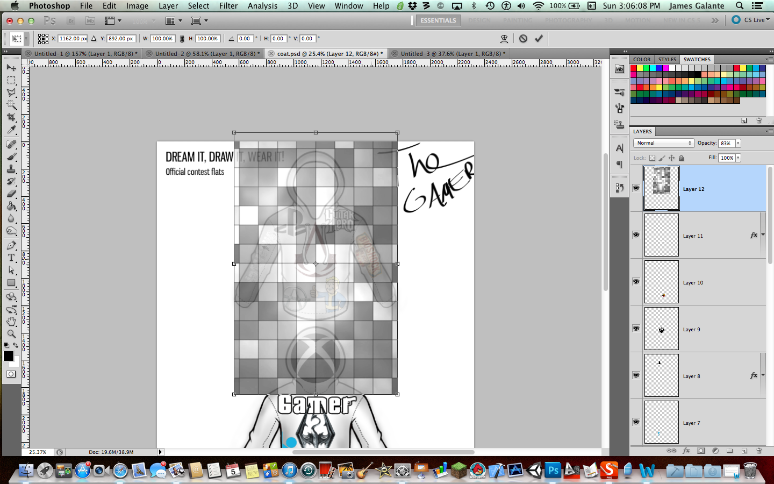Expand Layer 8 effects arrow
Image resolution: width=774 pixels, height=484 pixels.
763,375
